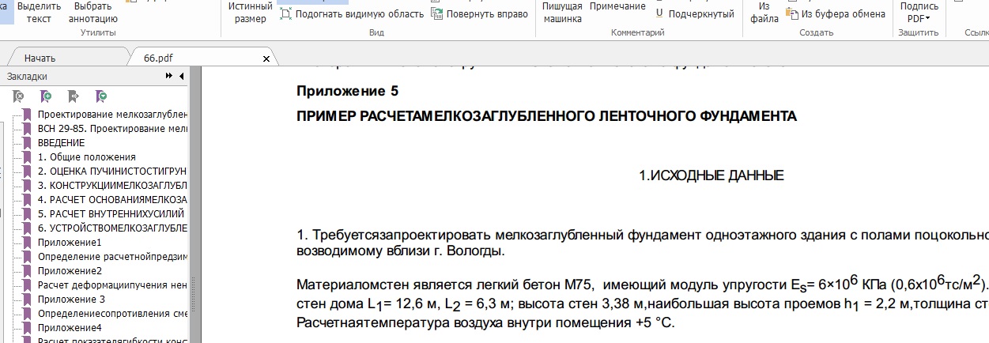Open the 'ВВЕДЕНИЕ' bookmark
Image resolution: width=989 pixels, height=343 pixels.
61,143
